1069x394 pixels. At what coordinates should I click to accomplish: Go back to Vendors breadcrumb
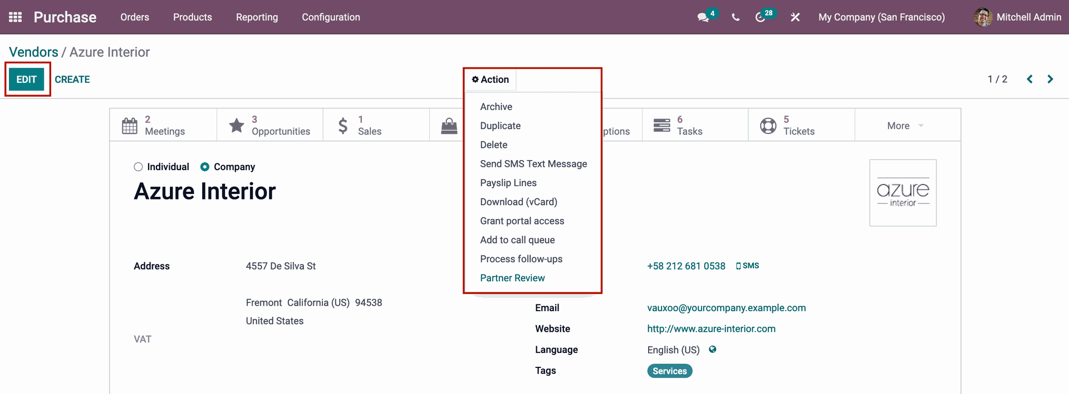tap(33, 52)
